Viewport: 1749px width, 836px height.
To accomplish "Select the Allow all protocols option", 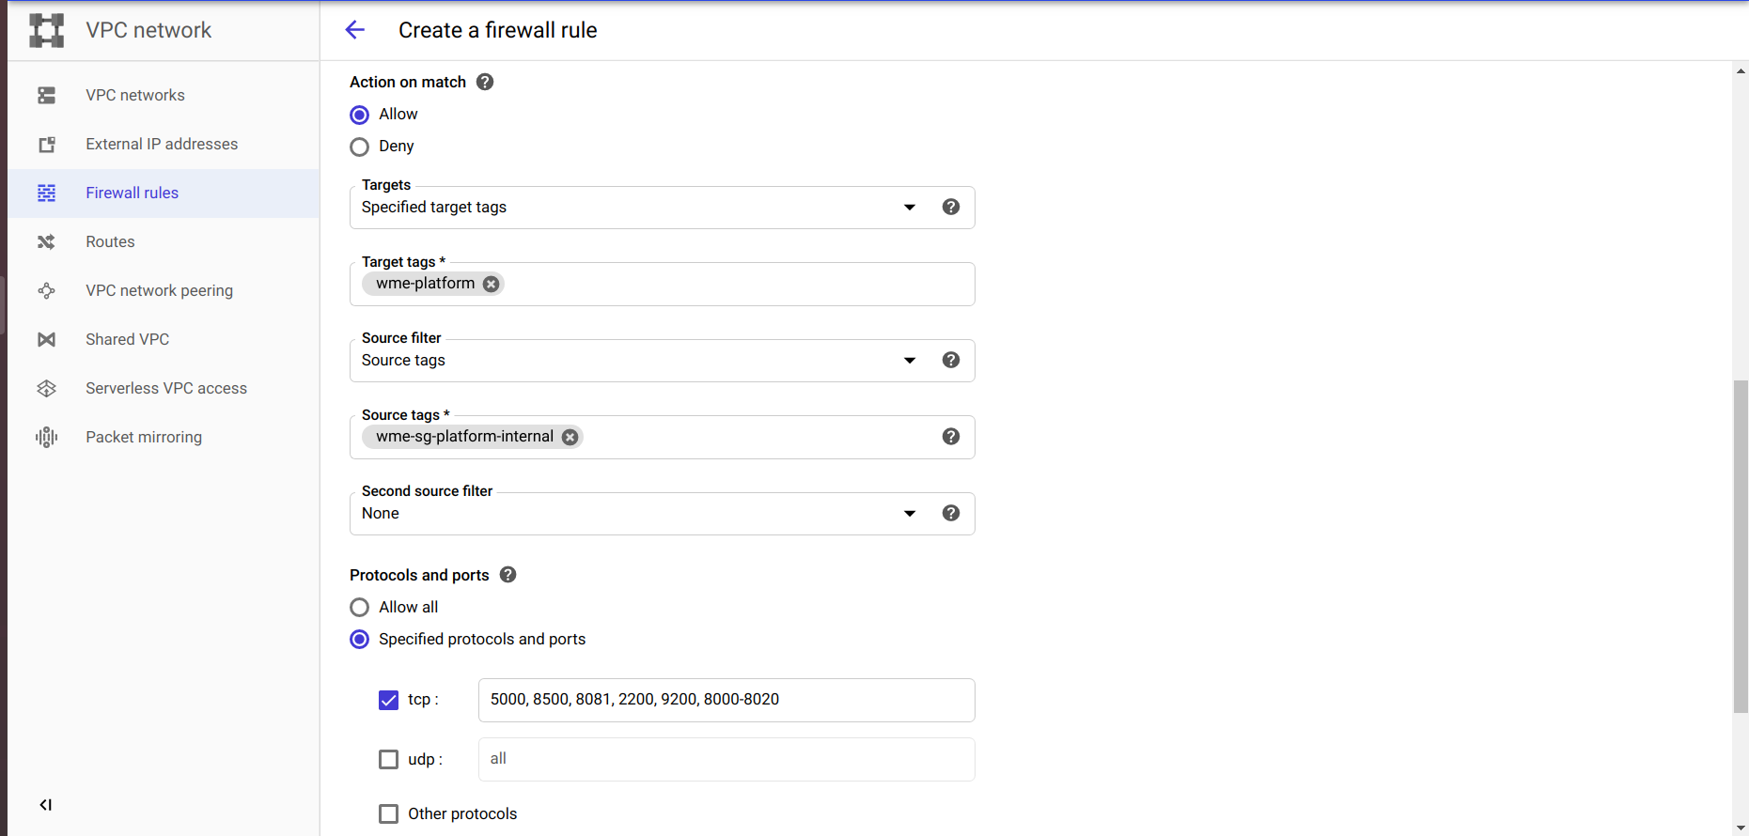I will (x=359, y=608).
